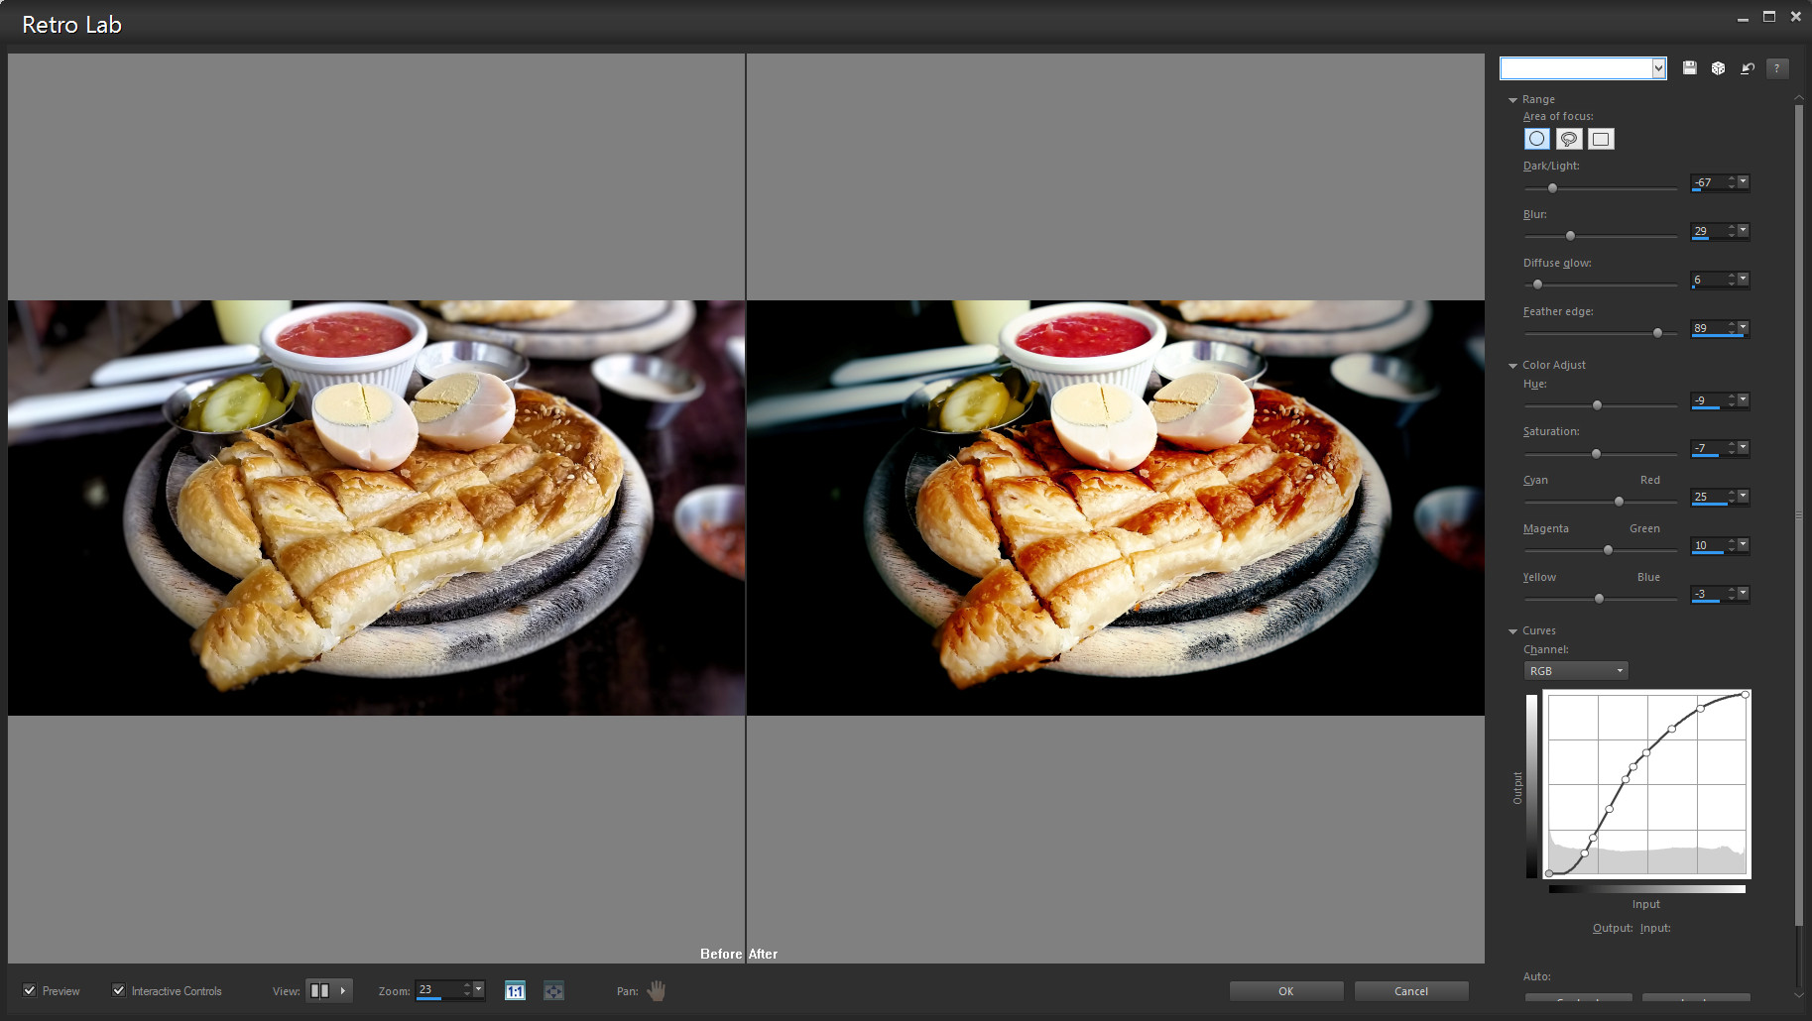Click the Blur value input field
Viewport: 1812px width, 1021px height.
coord(1708,231)
